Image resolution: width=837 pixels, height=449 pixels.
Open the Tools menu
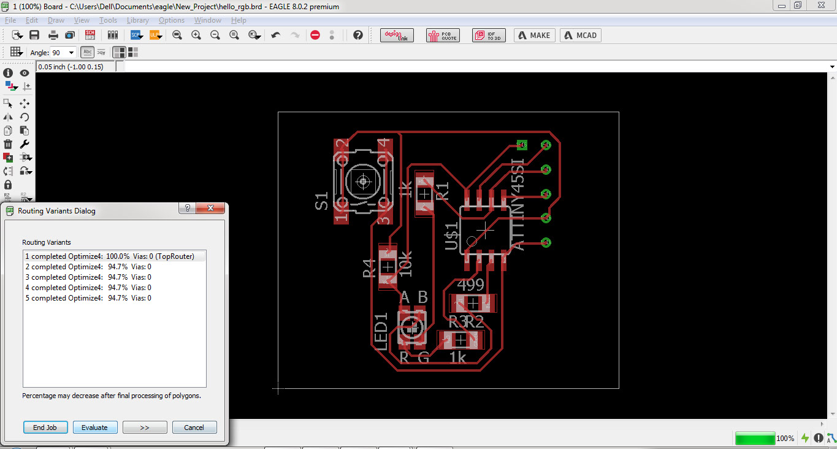point(108,20)
